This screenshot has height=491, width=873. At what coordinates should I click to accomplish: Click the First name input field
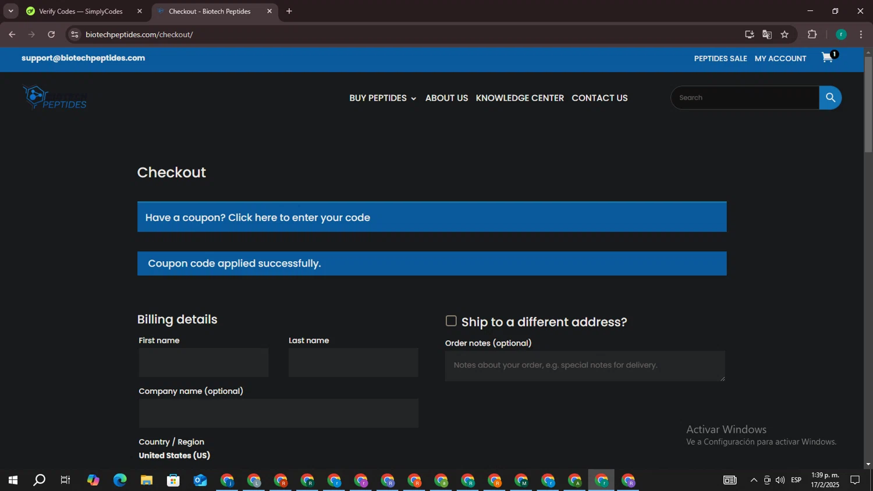click(203, 362)
